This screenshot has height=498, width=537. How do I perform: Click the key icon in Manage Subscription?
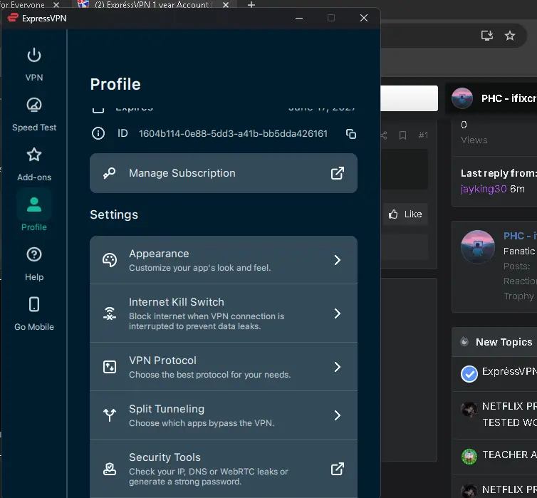coord(110,173)
